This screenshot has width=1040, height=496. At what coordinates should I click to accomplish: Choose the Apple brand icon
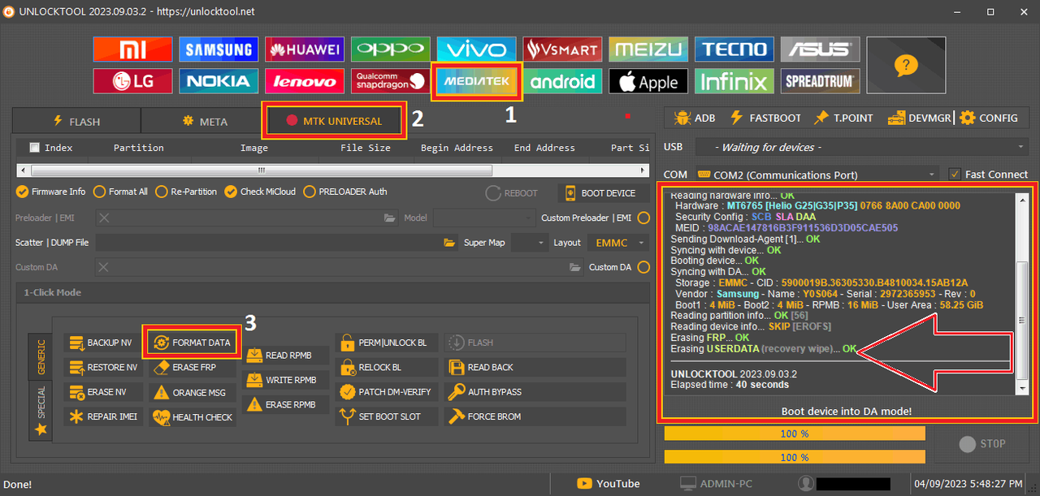coord(648,81)
